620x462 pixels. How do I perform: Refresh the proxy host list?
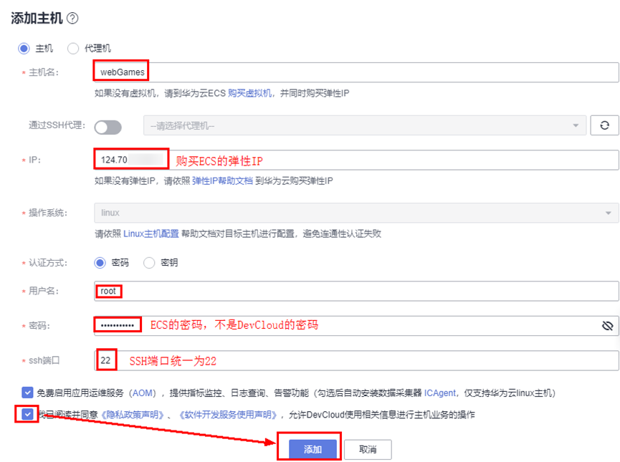click(604, 125)
